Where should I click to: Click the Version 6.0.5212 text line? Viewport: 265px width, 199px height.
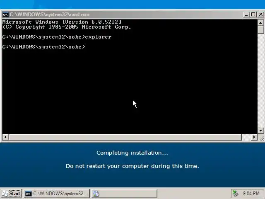pos(62,22)
